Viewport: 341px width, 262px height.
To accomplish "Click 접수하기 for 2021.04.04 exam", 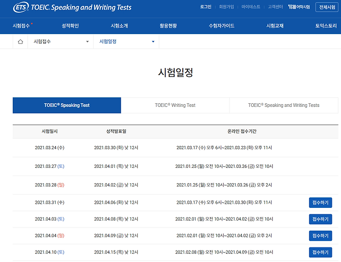I will point(321,236).
